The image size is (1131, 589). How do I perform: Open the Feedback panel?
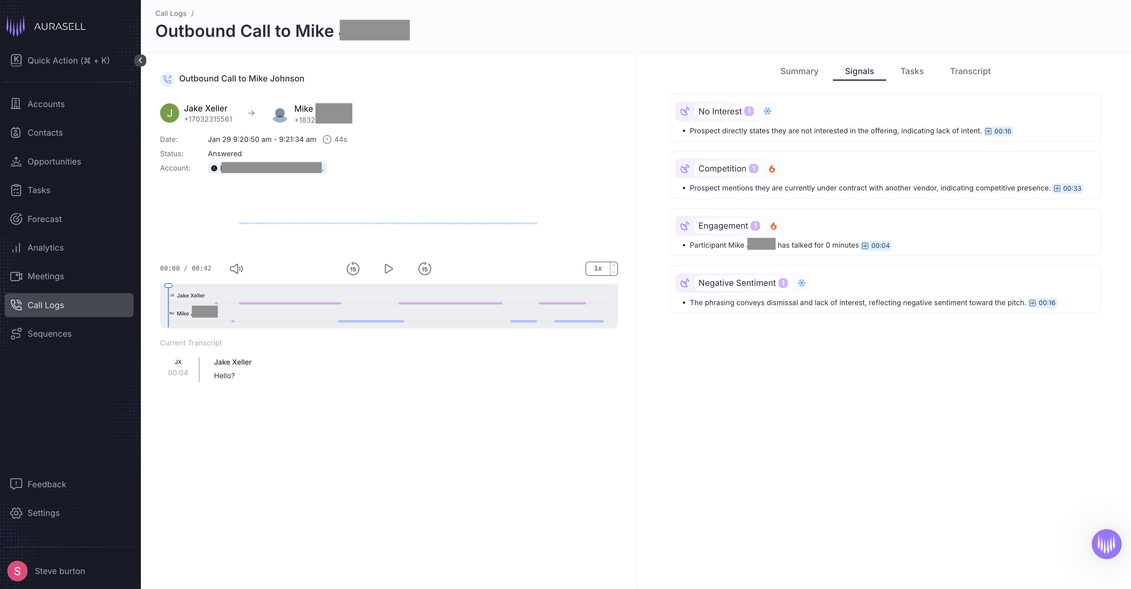[47, 484]
